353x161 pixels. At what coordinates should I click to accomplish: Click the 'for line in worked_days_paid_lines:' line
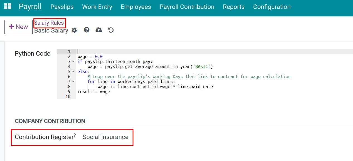click(131, 81)
